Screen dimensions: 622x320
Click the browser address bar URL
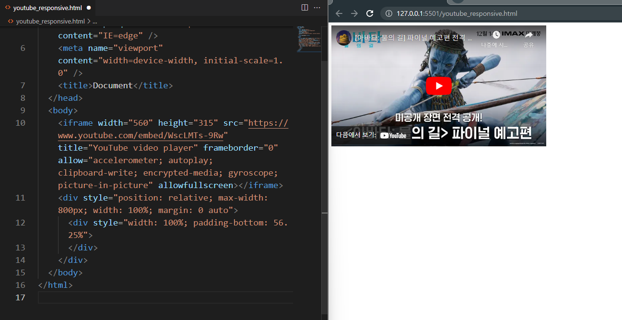click(457, 13)
